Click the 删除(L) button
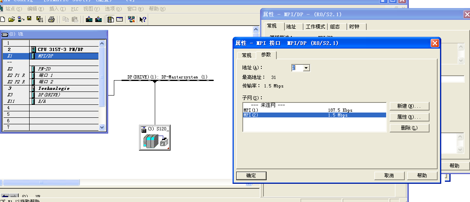The width and height of the screenshot is (470, 202). 410,128
